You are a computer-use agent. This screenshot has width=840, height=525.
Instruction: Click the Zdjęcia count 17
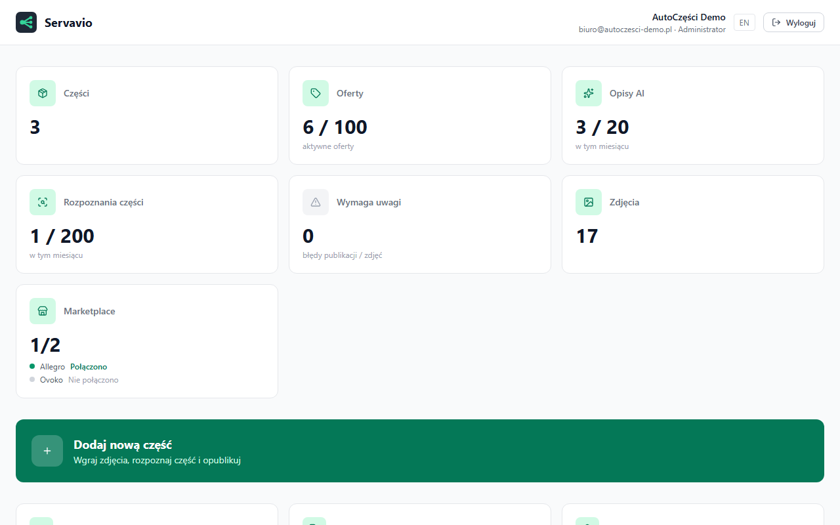click(x=587, y=236)
